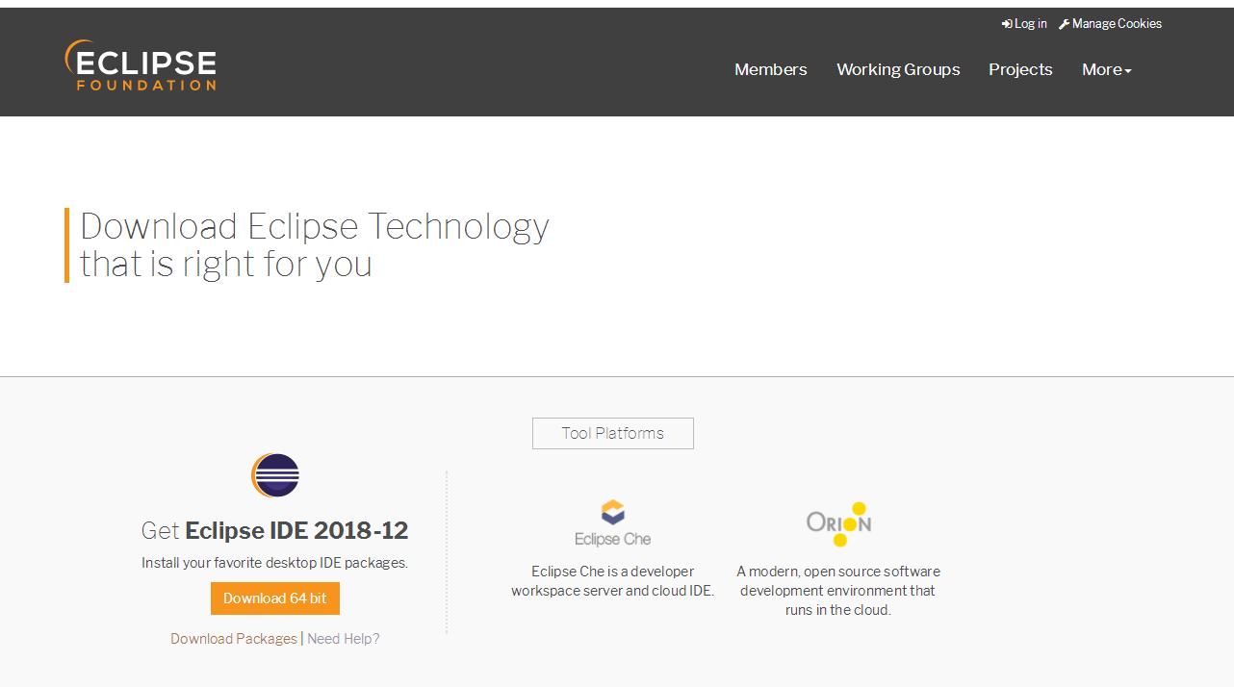Click the Eclipse Che wordmark below its icon
The width and height of the screenshot is (1234, 687).
[613, 538]
